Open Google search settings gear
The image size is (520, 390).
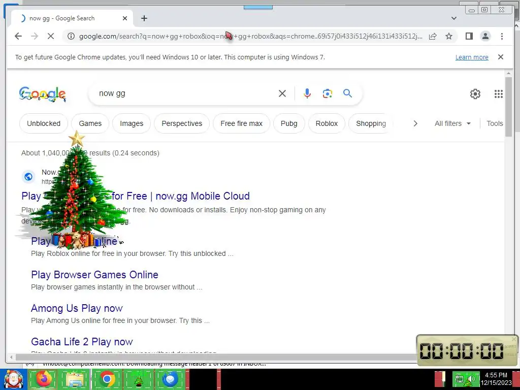pos(475,94)
